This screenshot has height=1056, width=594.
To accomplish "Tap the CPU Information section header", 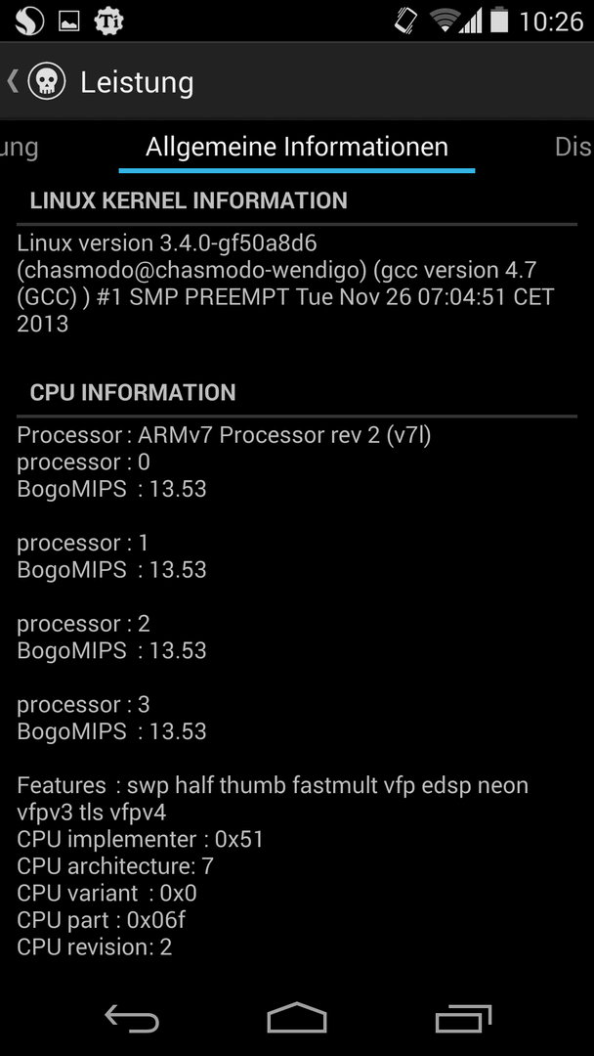I will 133,393.
